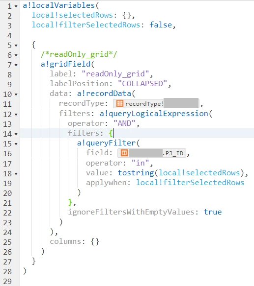
Task: Collapse the fold arrow at line 6
Action: tap(16, 55)
